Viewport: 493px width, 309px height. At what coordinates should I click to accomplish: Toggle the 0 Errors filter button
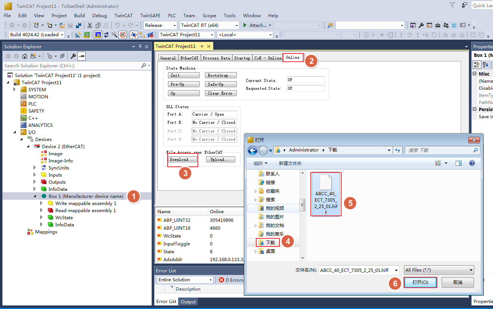(x=231, y=280)
